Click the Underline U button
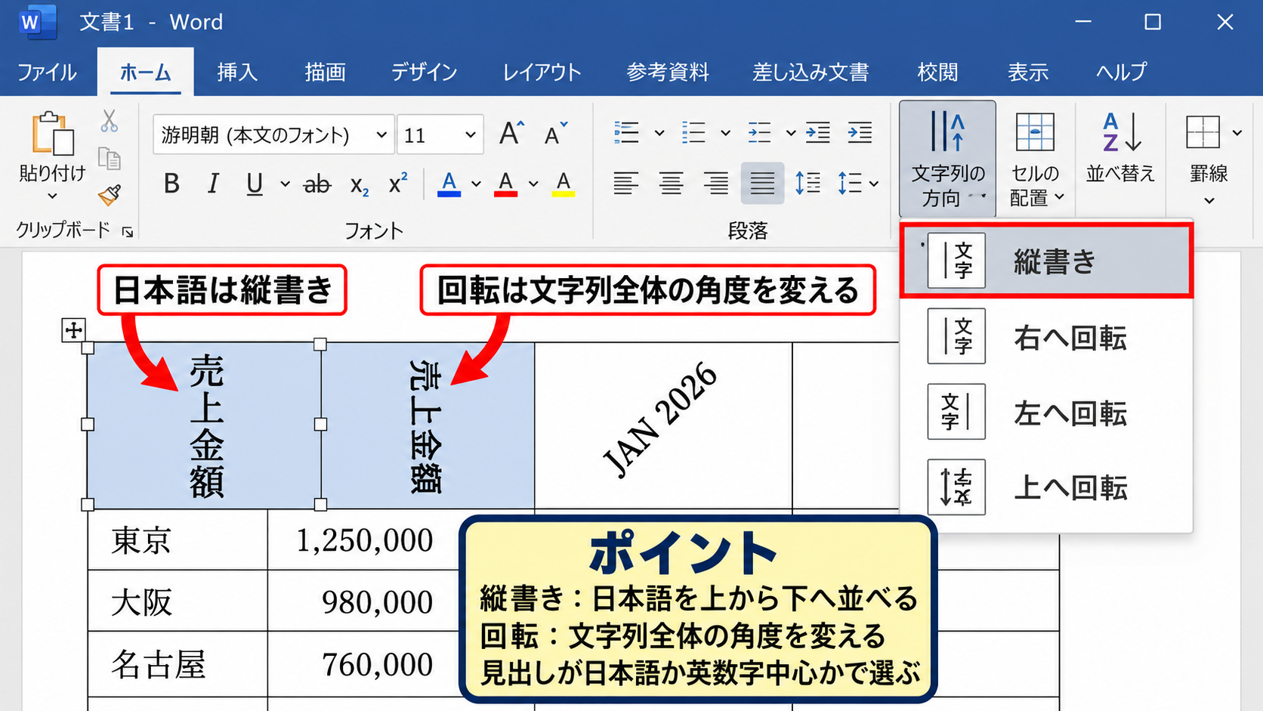 tap(255, 184)
